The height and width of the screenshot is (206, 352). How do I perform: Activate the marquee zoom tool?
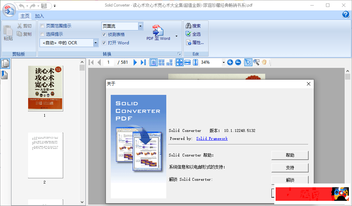(256, 62)
